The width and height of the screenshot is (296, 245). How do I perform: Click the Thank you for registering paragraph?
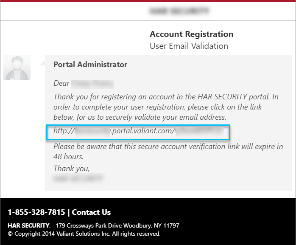(x=166, y=107)
